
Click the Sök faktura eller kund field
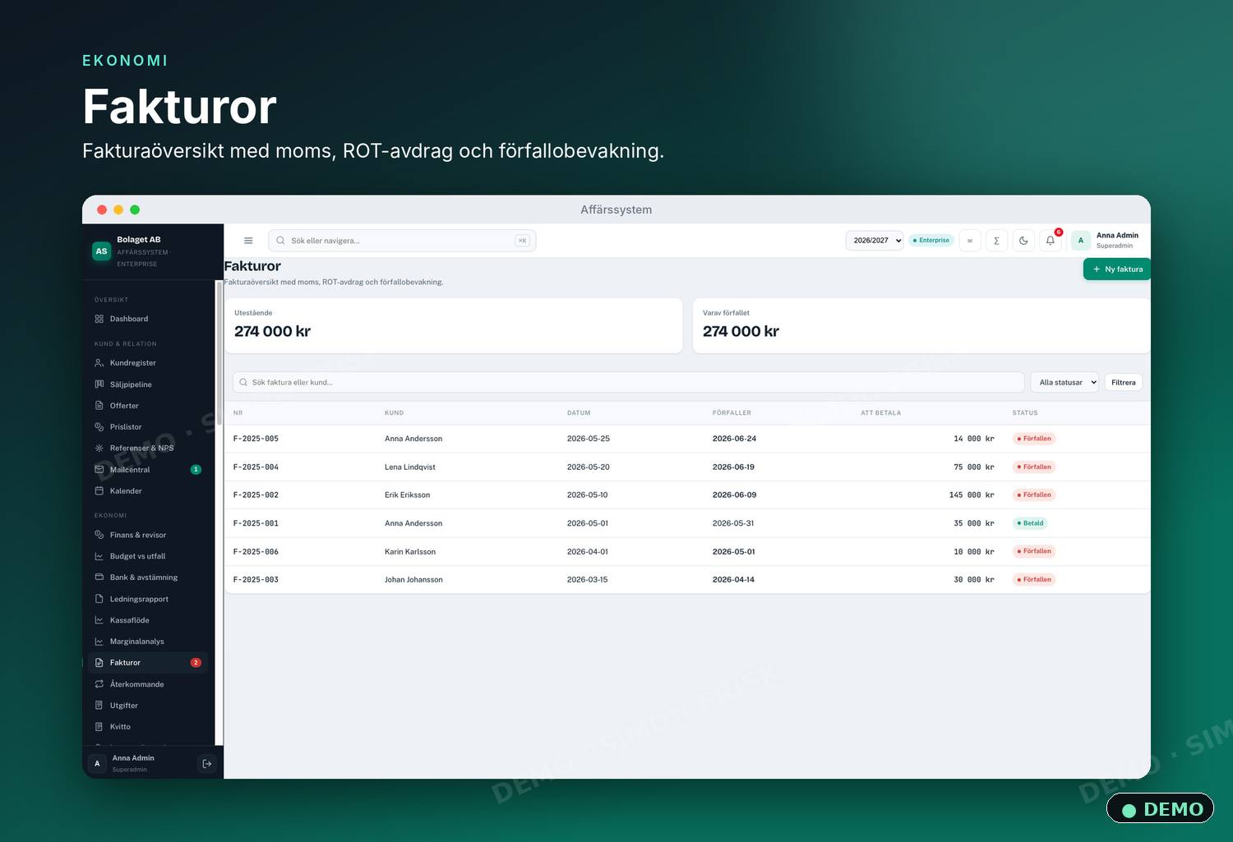(x=629, y=382)
